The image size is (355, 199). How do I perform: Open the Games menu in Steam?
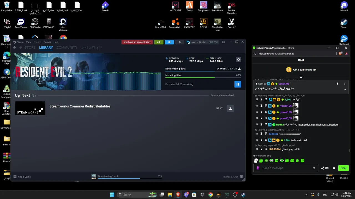pos(47,42)
